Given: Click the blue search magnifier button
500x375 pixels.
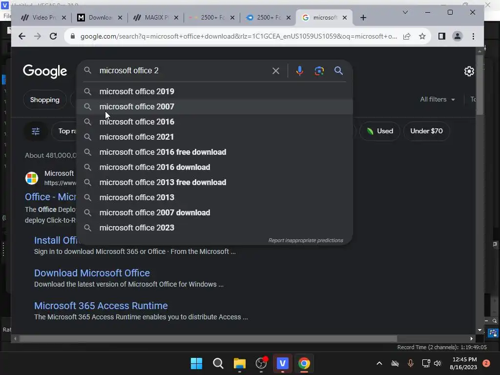Looking at the screenshot, I should [339, 71].
